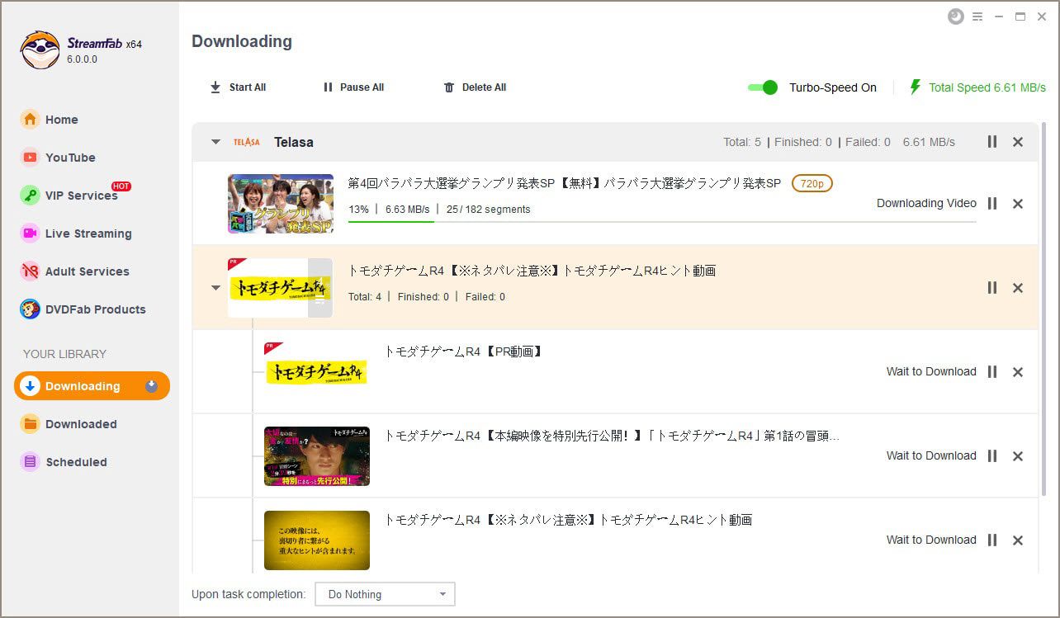Click the Total Speed lightning icon
This screenshot has height=618, width=1060.
coord(915,87)
